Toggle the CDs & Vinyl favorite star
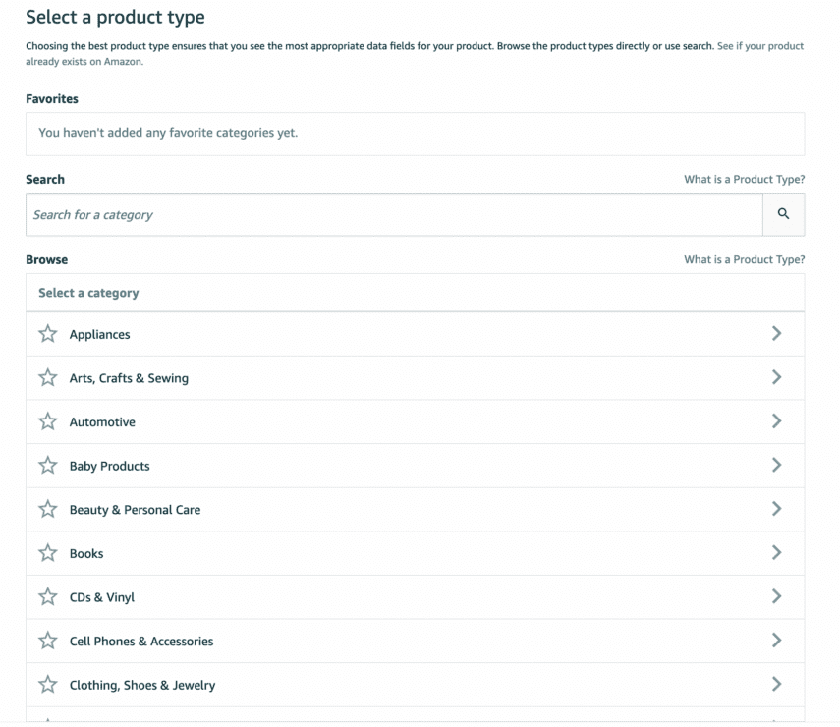The image size is (840, 727). (47, 597)
